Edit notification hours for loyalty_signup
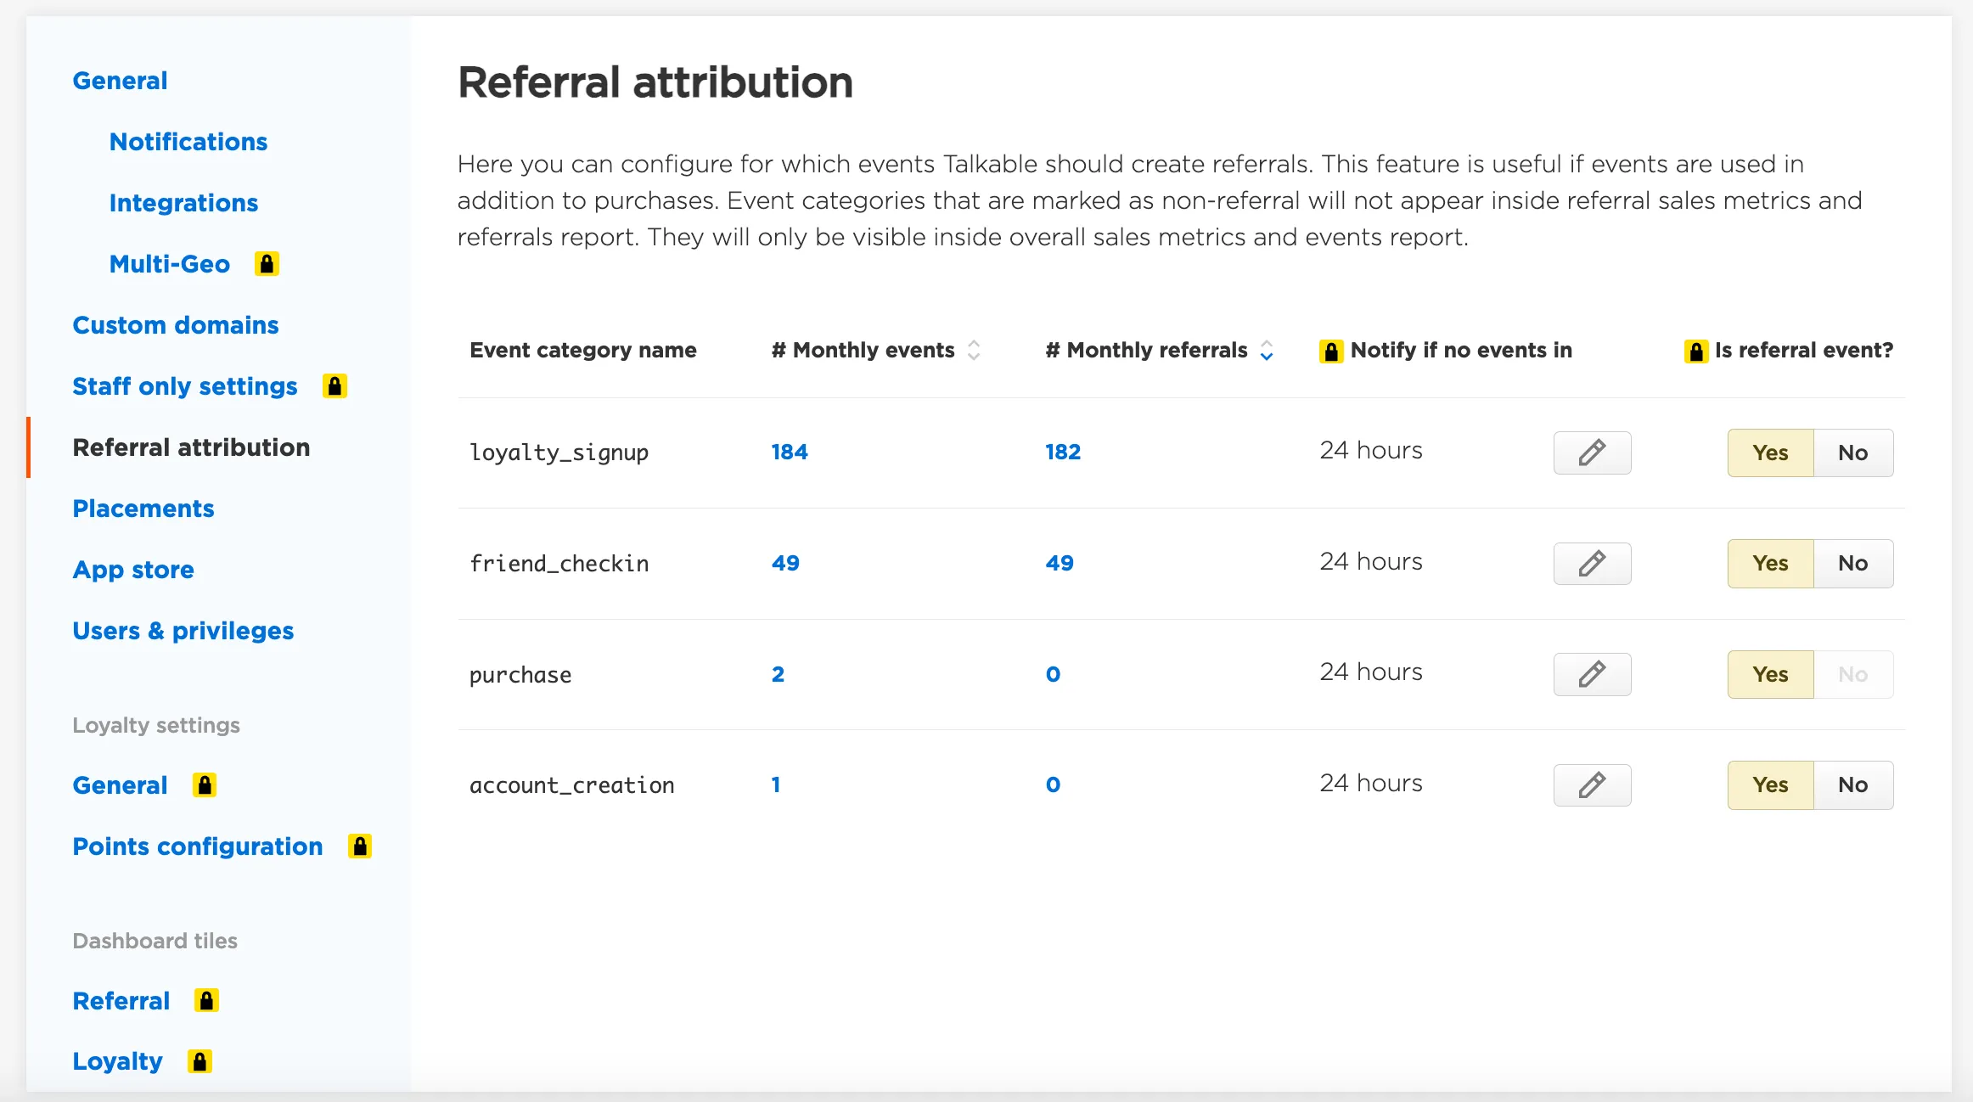The image size is (1973, 1102). (1592, 453)
